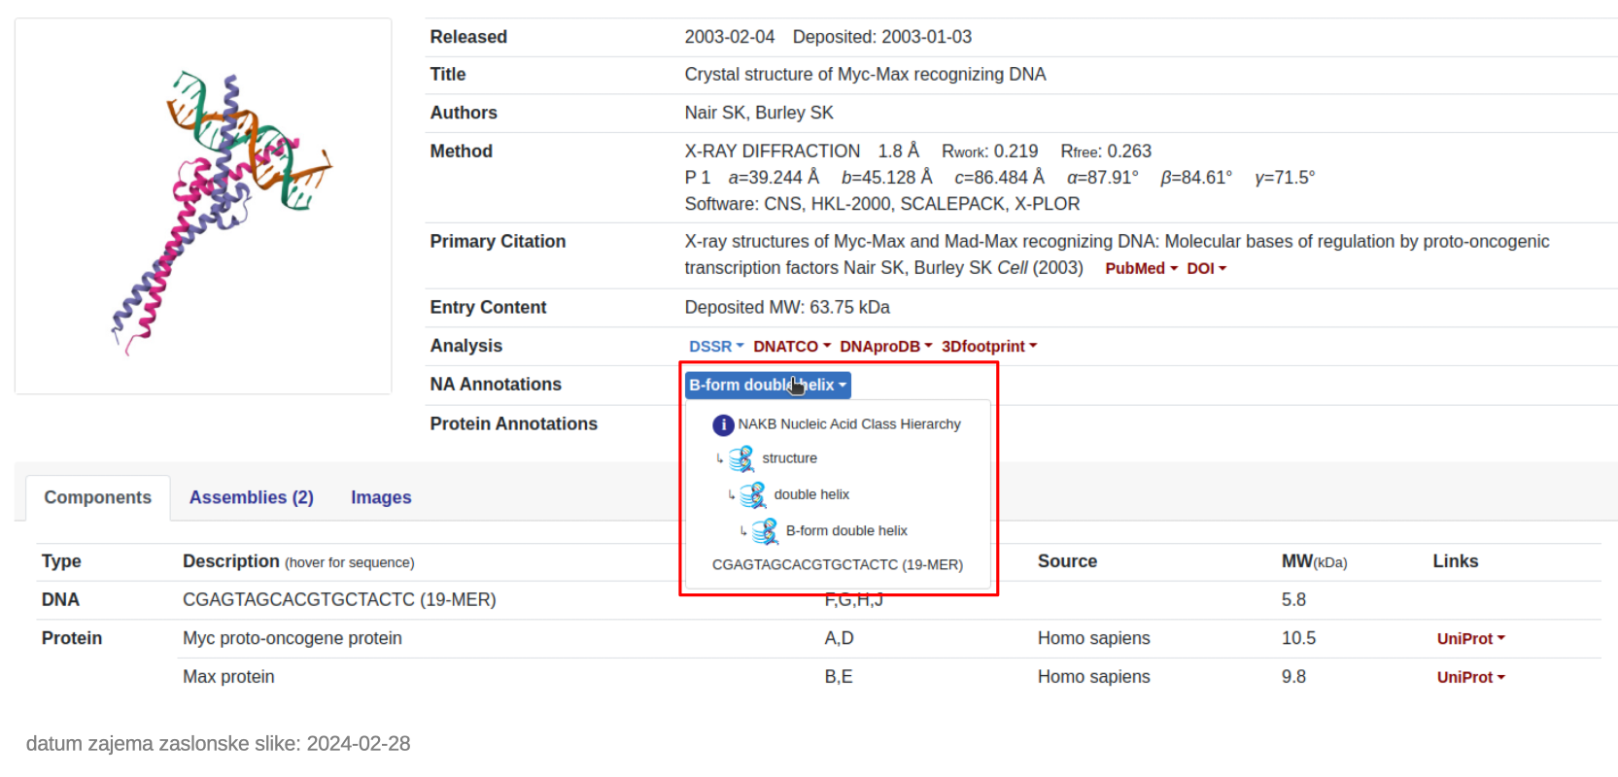Expand the DNAproDB dropdown
The width and height of the screenshot is (1618, 777).
pos(886,347)
